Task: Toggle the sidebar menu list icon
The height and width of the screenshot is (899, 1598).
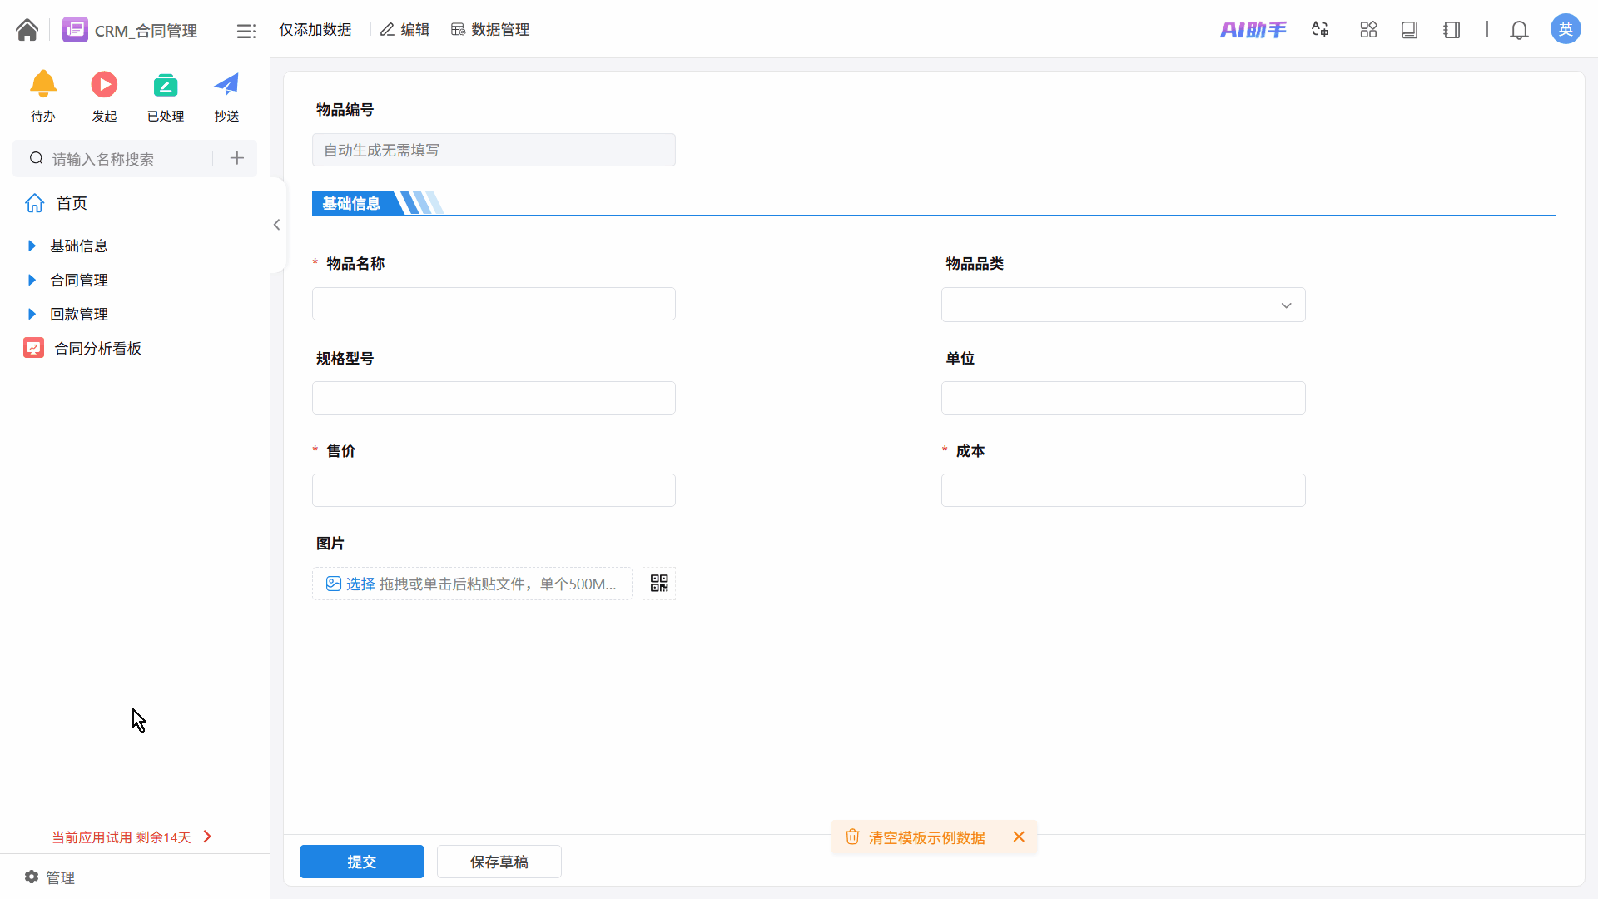Action: pyautogui.click(x=246, y=31)
